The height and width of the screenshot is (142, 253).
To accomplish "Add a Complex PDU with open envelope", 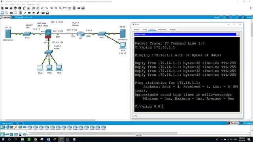I will [x=47, y=13].
